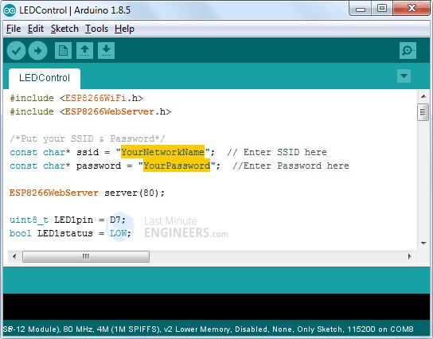Open a sketch with the up-arrow icon

coord(85,50)
